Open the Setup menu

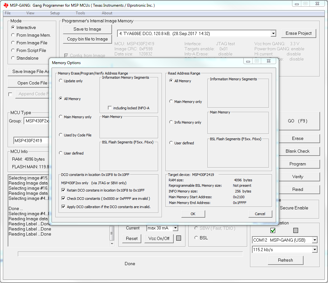click(55, 13)
